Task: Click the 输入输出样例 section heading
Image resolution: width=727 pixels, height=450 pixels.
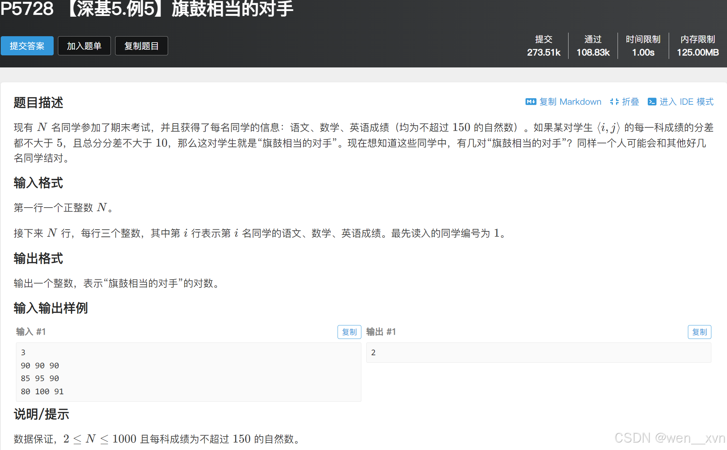Action: [x=50, y=308]
